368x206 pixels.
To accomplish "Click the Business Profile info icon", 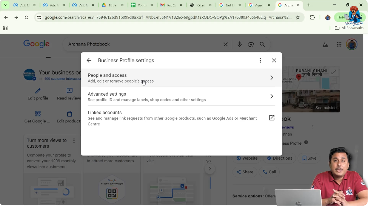I will (x=306, y=142).
